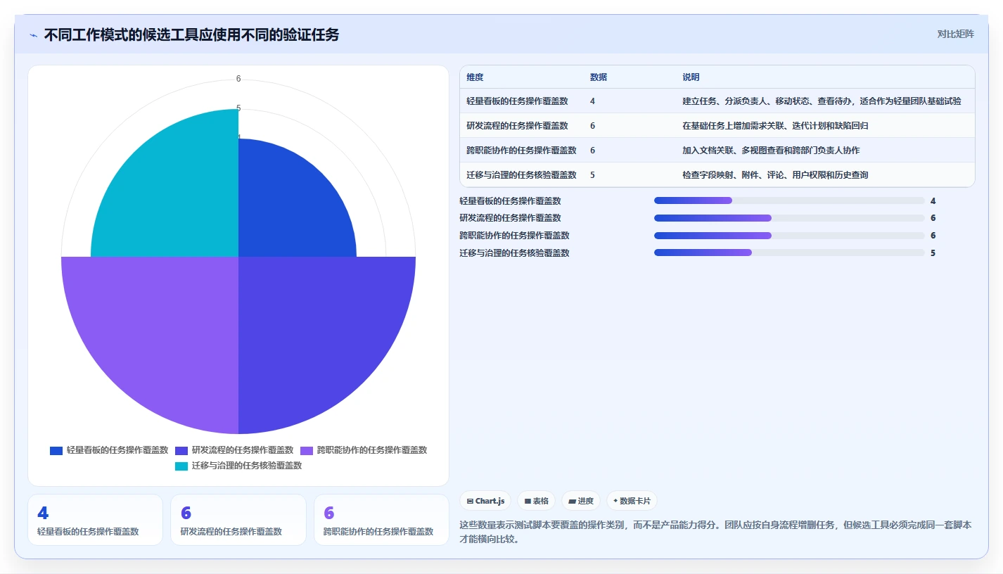Toggle the 轻量看板 legend color swatch
This screenshot has height=574, width=1003.
coord(56,450)
